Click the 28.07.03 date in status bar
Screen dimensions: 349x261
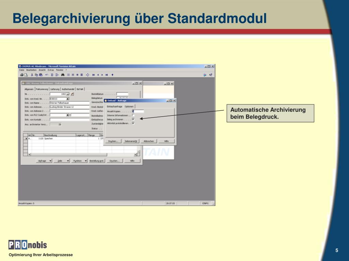[170, 203]
